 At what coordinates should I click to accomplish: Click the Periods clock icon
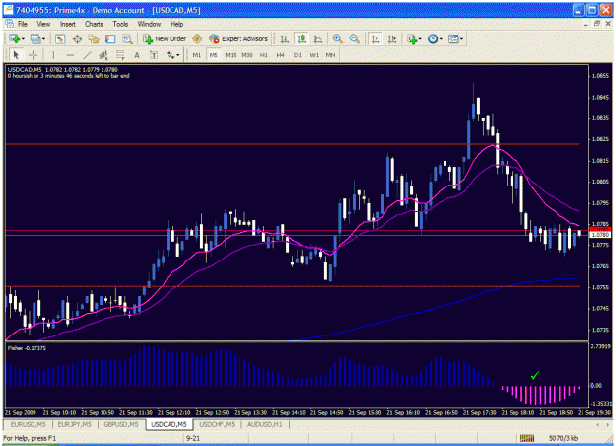tap(433, 38)
